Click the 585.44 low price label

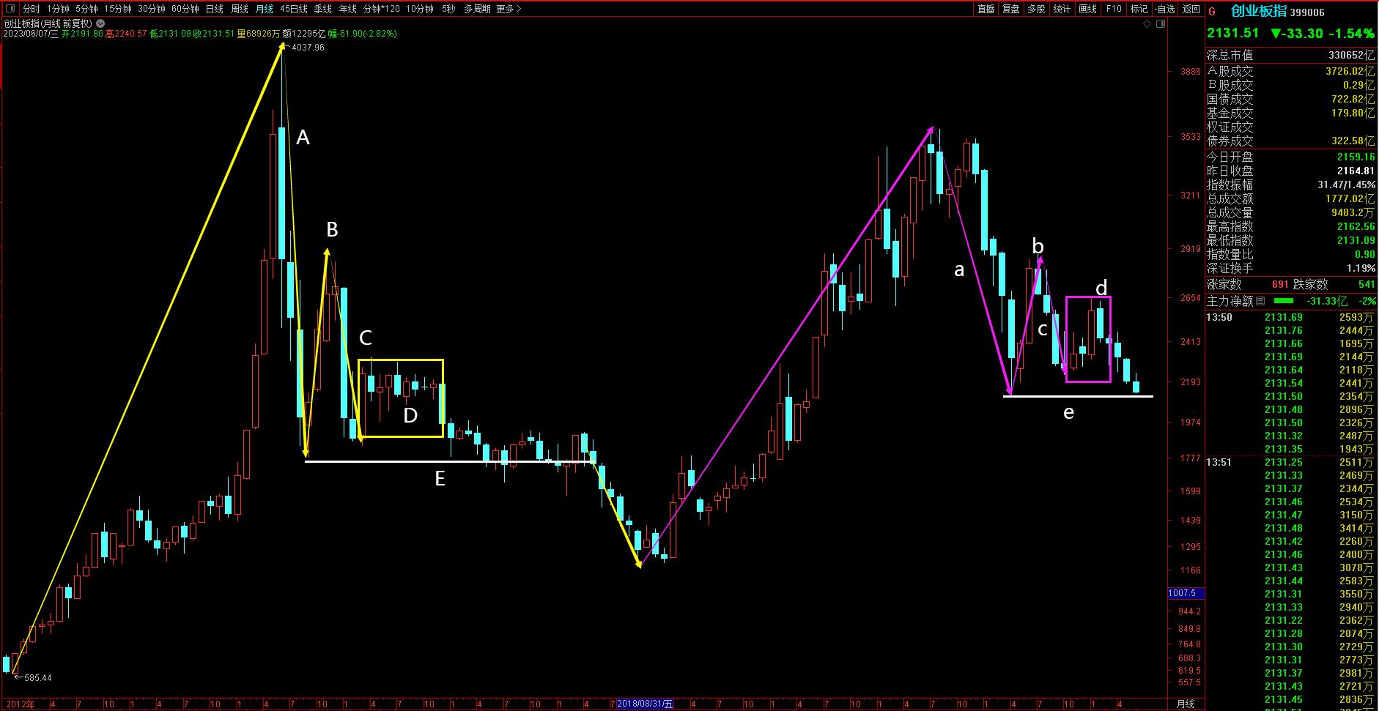[37, 677]
